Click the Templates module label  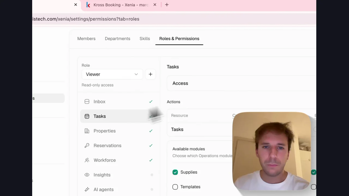point(190,187)
